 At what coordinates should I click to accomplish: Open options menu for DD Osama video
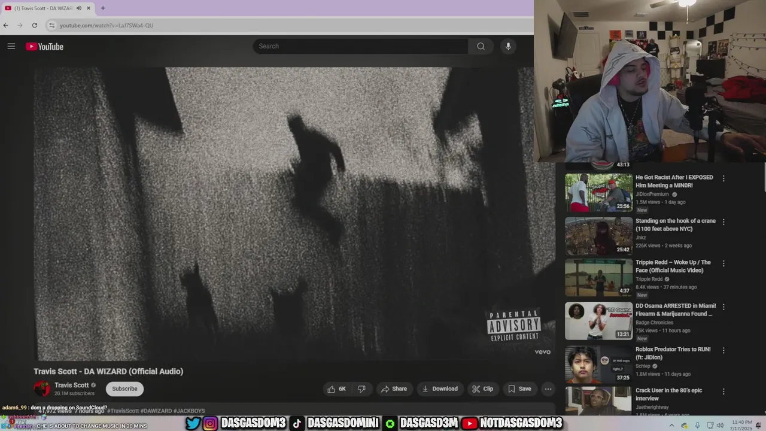point(724,306)
